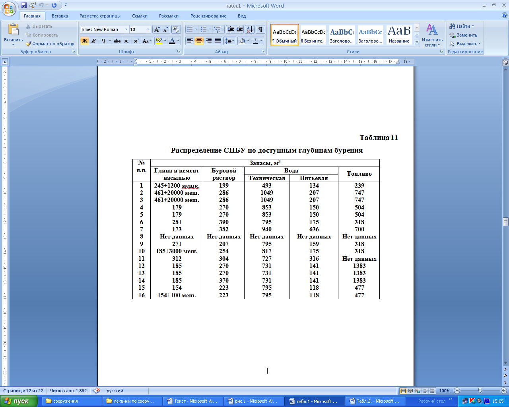Click the Superscript x² icon
This screenshot has width=509, height=407.
tap(136, 41)
